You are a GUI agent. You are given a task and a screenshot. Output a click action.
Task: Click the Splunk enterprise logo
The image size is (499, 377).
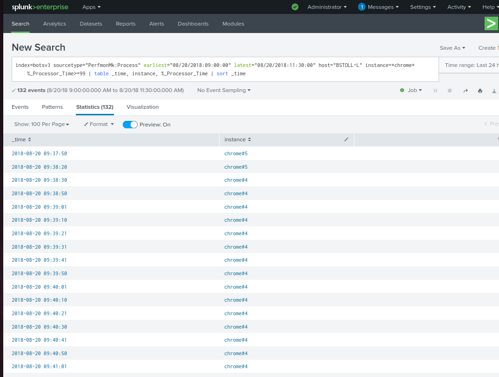click(x=40, y=7)
